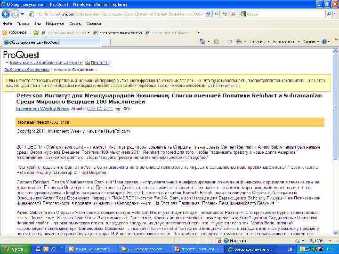Open search provider options dropdown arrow

click(334, 14)
